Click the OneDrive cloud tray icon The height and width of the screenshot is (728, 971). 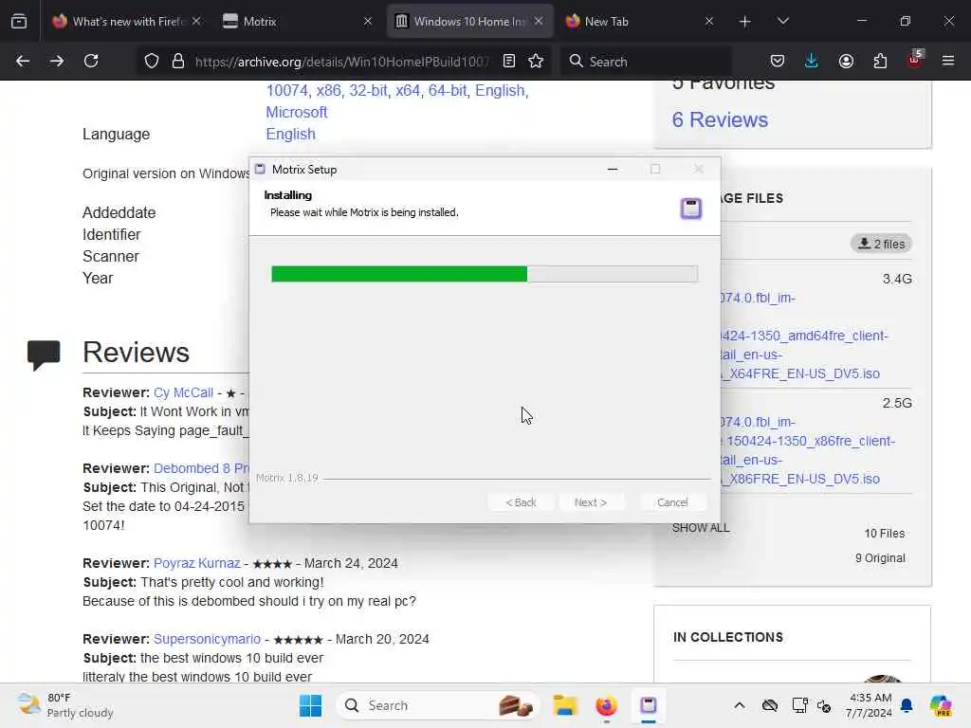[770, 705]
